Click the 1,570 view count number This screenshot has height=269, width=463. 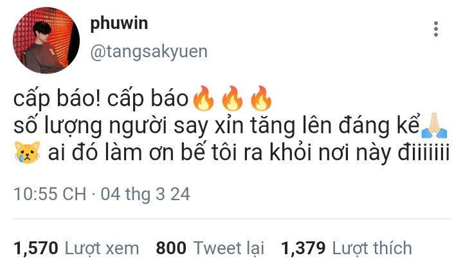[x=36, y=248]
